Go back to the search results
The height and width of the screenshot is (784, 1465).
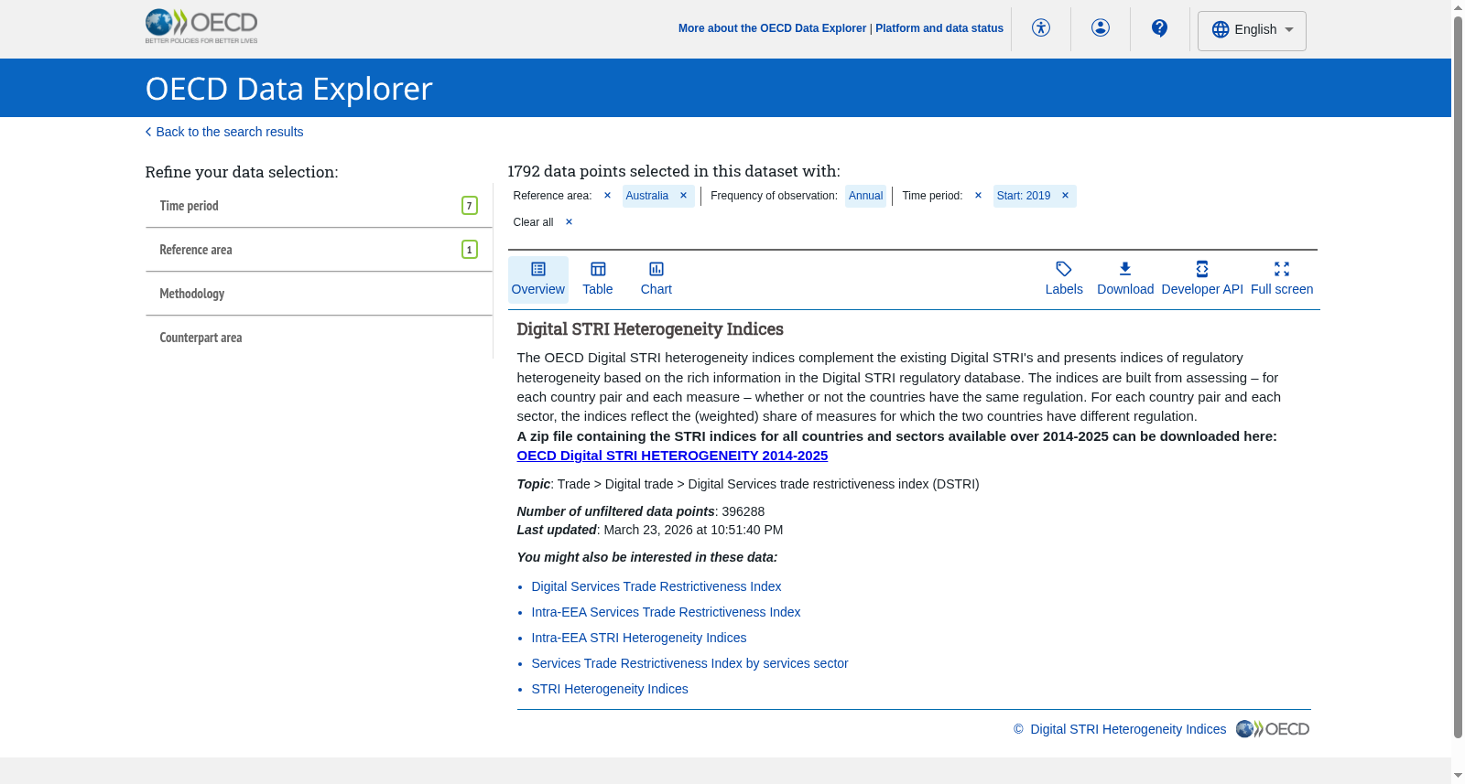224,132
